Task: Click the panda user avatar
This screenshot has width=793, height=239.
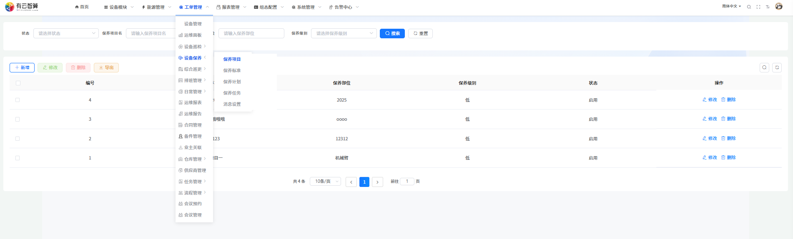Action: click(779, 7)
